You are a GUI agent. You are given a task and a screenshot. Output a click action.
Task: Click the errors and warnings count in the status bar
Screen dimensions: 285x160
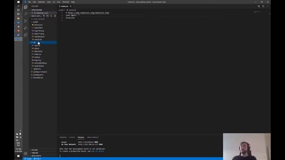[x=37, y=159]
